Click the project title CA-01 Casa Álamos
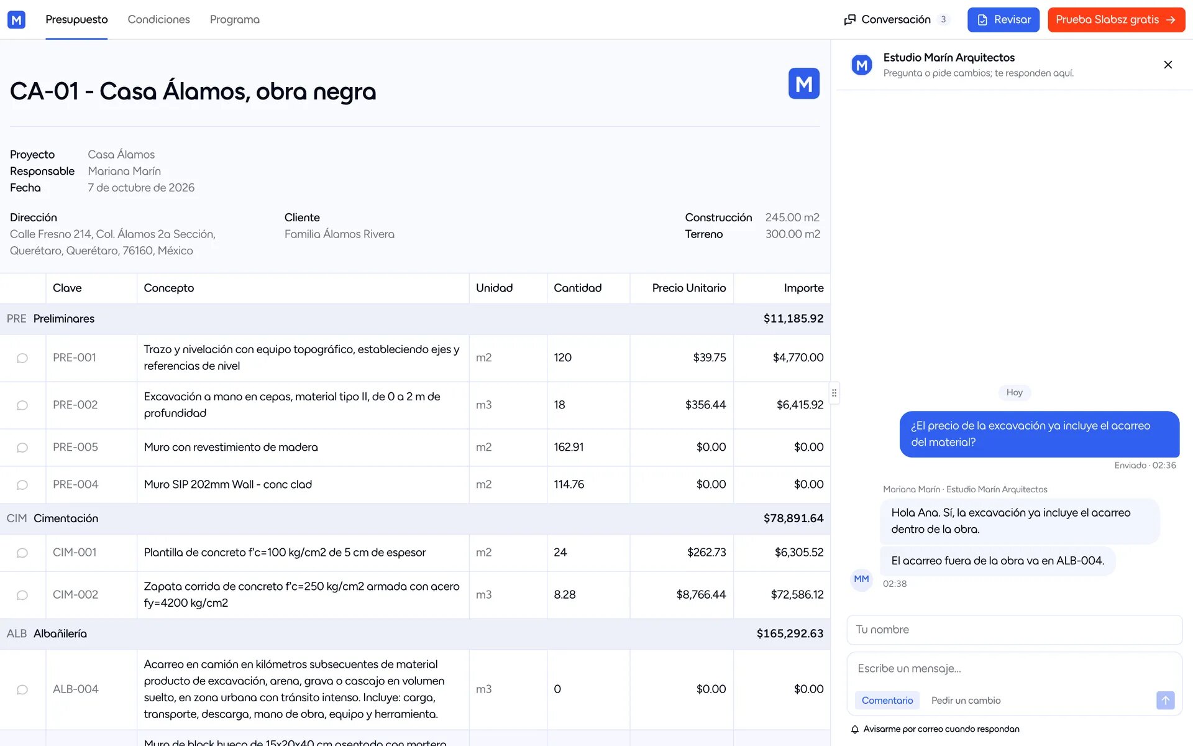The image size is (1193, 746). pos(193,91)
